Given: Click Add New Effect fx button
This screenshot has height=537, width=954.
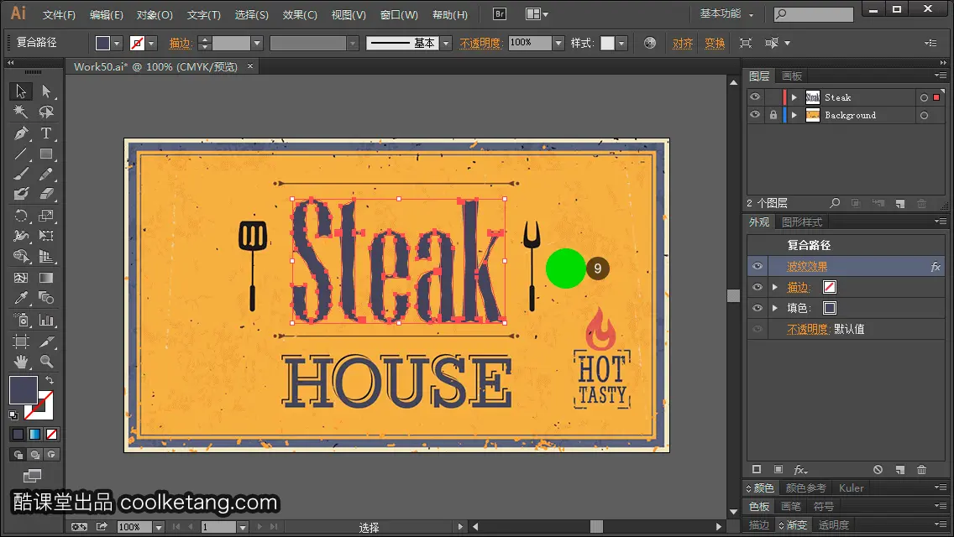Looking at the screenshot, I should pos(800,470).
